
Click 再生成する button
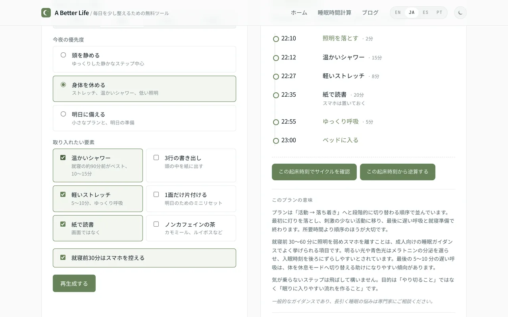74,283
